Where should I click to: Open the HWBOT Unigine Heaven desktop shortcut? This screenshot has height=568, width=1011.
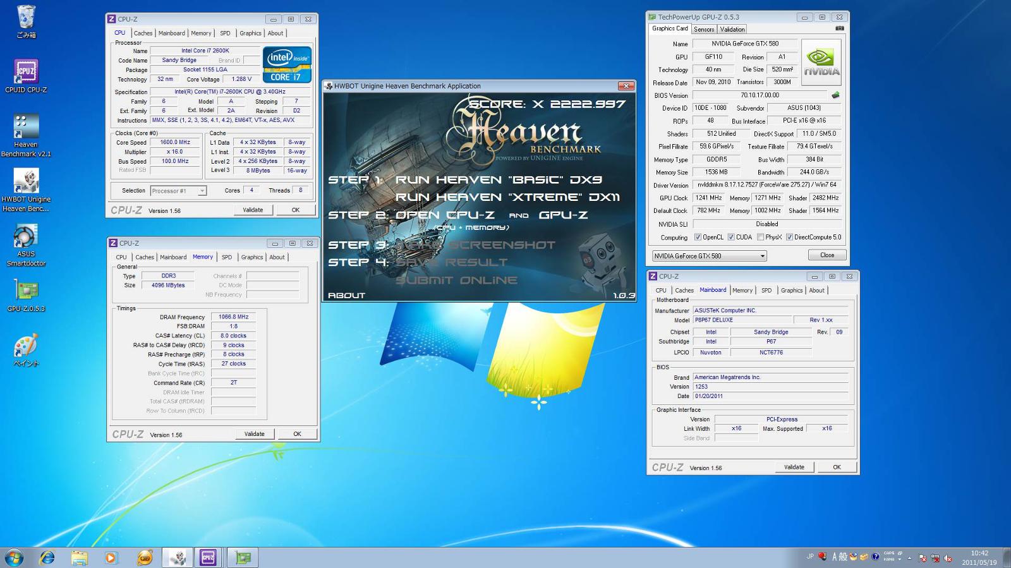(26, 190)
